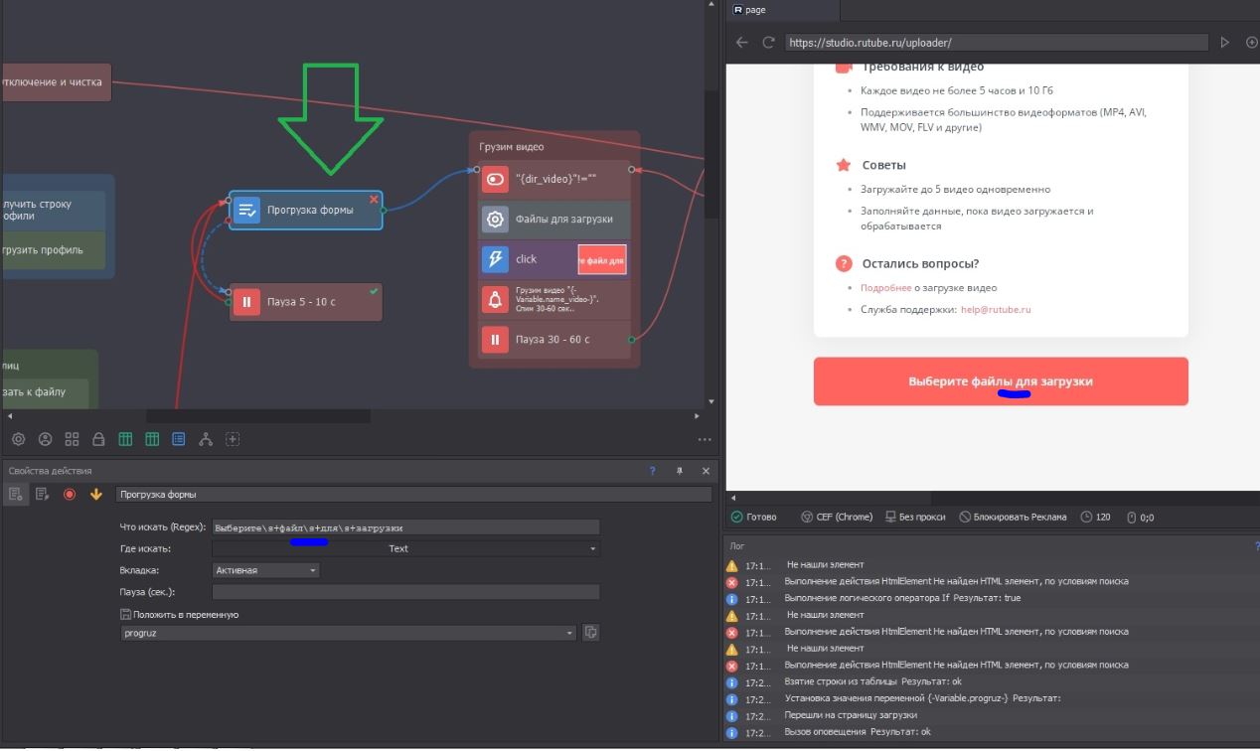Open the Где искать dropdown showing Text
1260x751 pixels.
pos(406,548)
